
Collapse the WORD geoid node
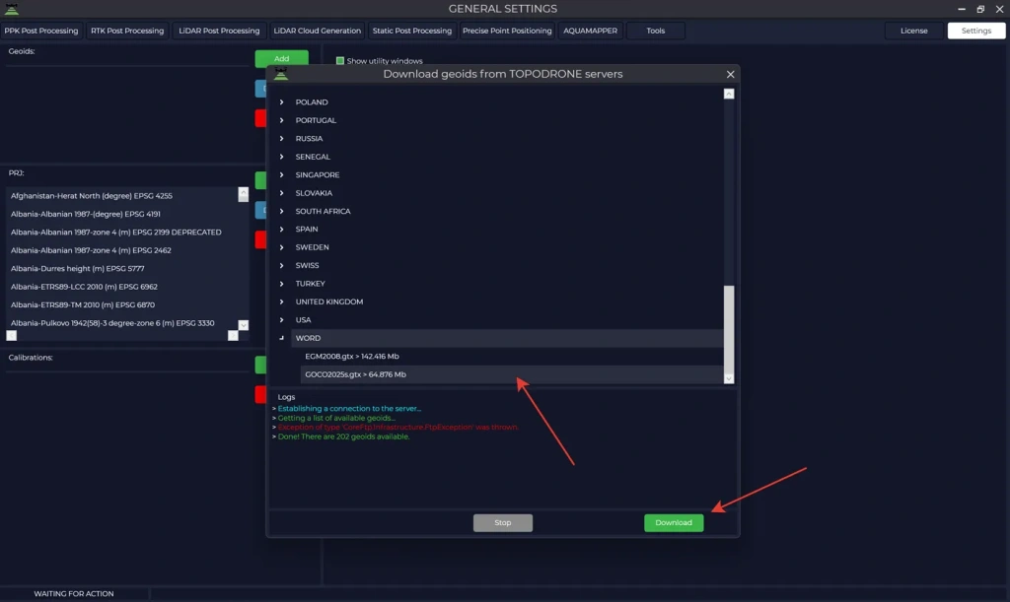(x=282, y=338)
